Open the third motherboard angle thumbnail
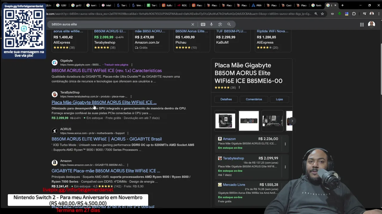 [272, 121]
